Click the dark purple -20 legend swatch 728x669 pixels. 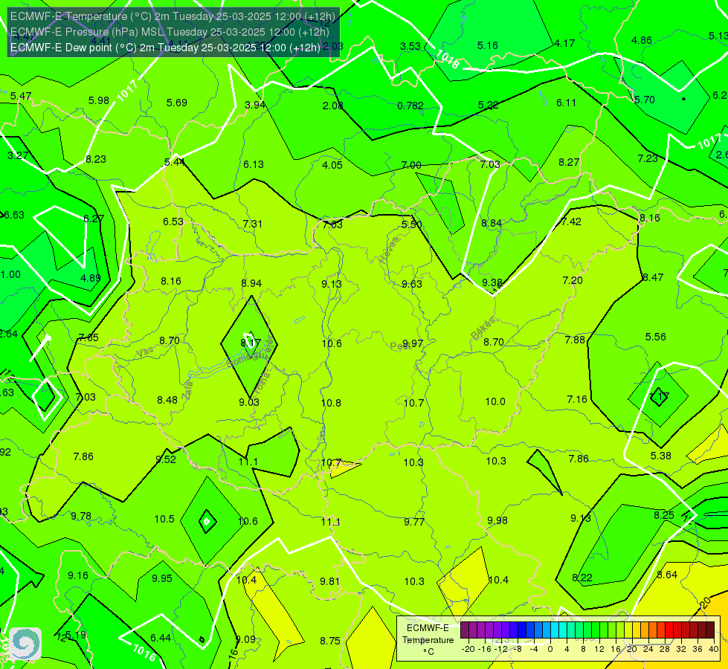click(464, 630)
